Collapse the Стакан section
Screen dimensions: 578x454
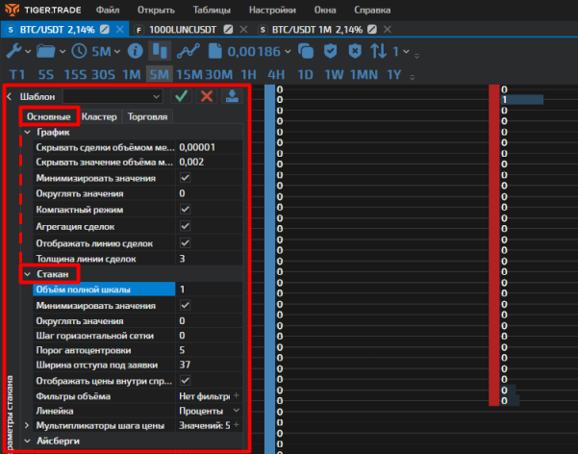(x=27, y=274)
